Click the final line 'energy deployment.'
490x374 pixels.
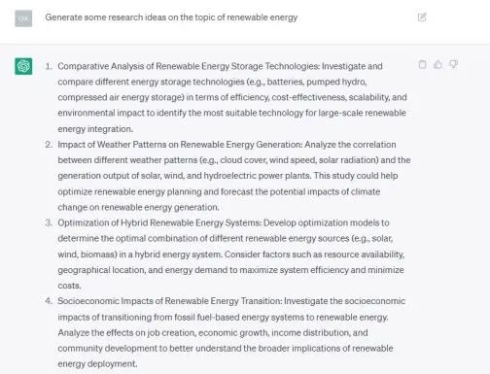[x=97, y=363]
